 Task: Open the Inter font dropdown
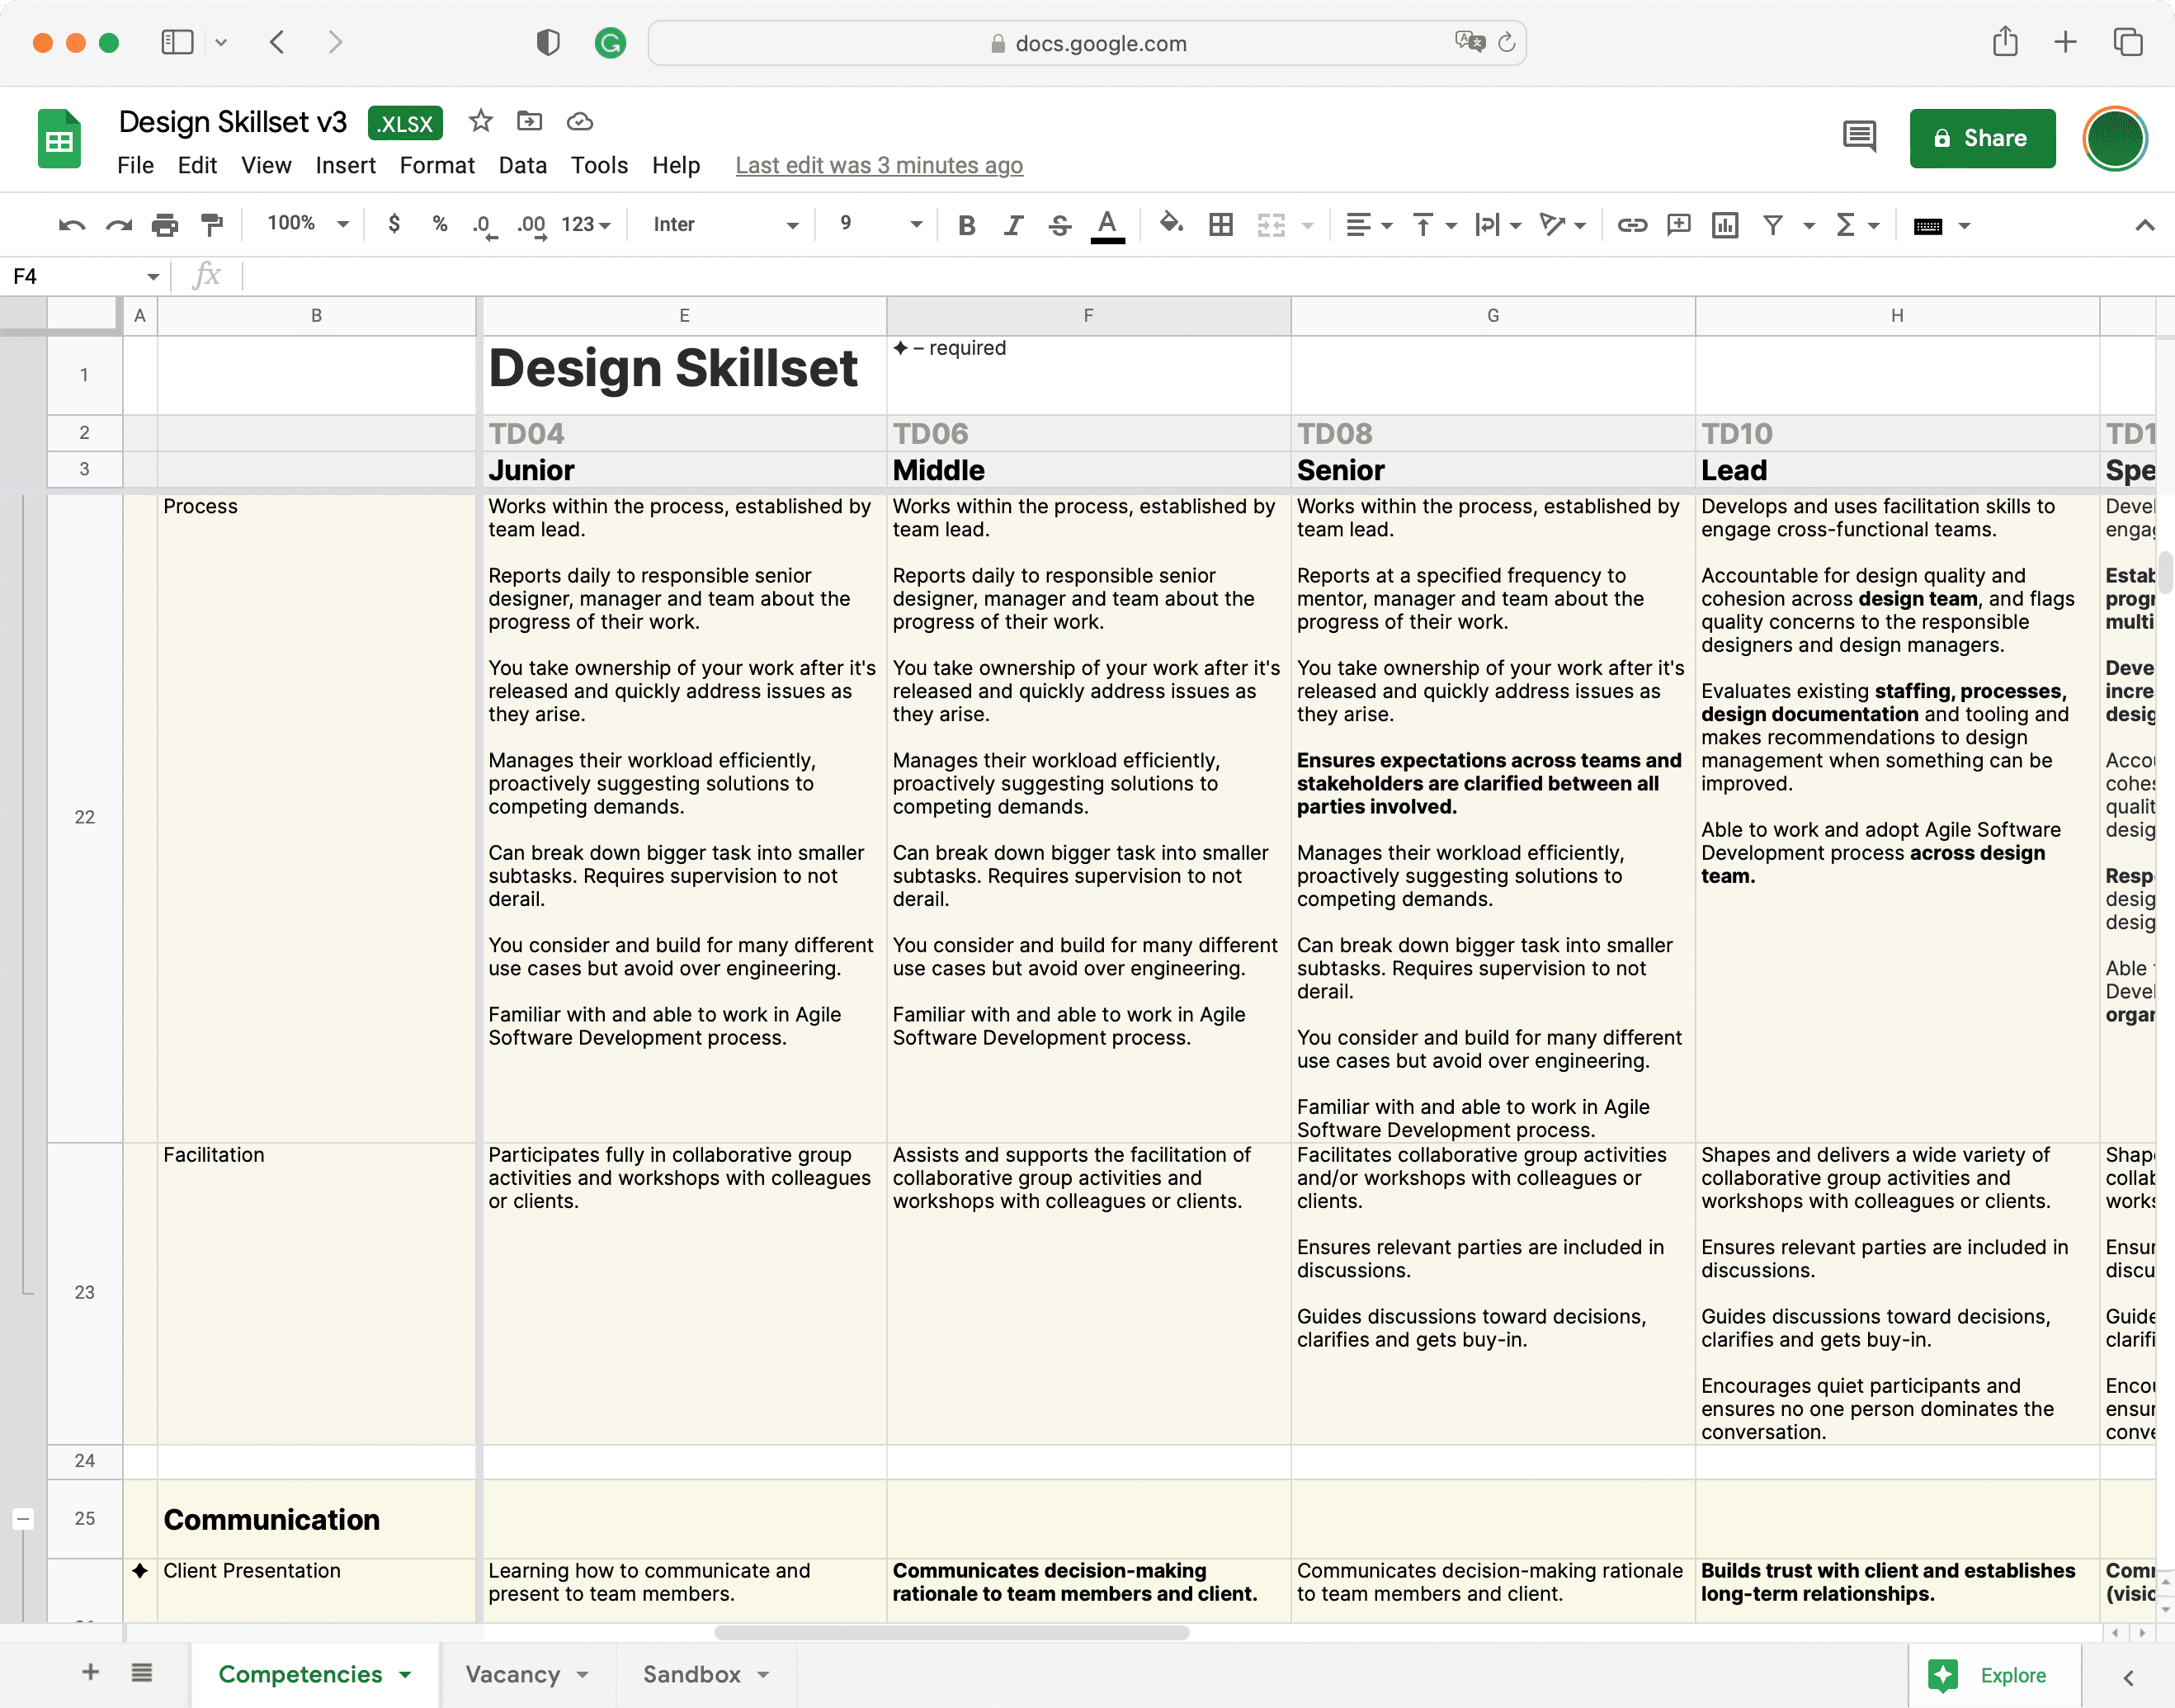(x=724, y=224)
